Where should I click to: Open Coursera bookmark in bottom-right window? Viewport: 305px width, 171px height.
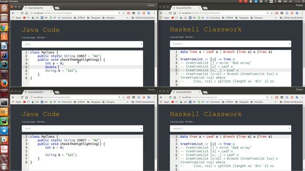(x=213, y=102)
